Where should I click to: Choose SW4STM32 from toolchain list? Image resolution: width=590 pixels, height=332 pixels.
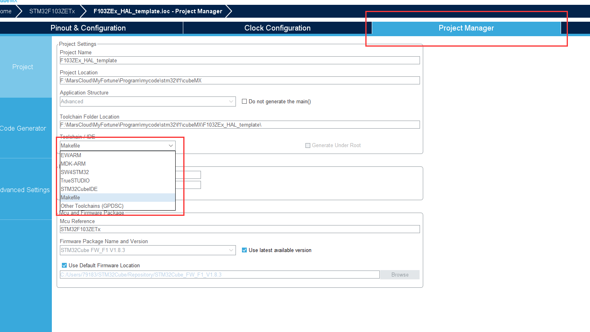(x=117, y=172)
